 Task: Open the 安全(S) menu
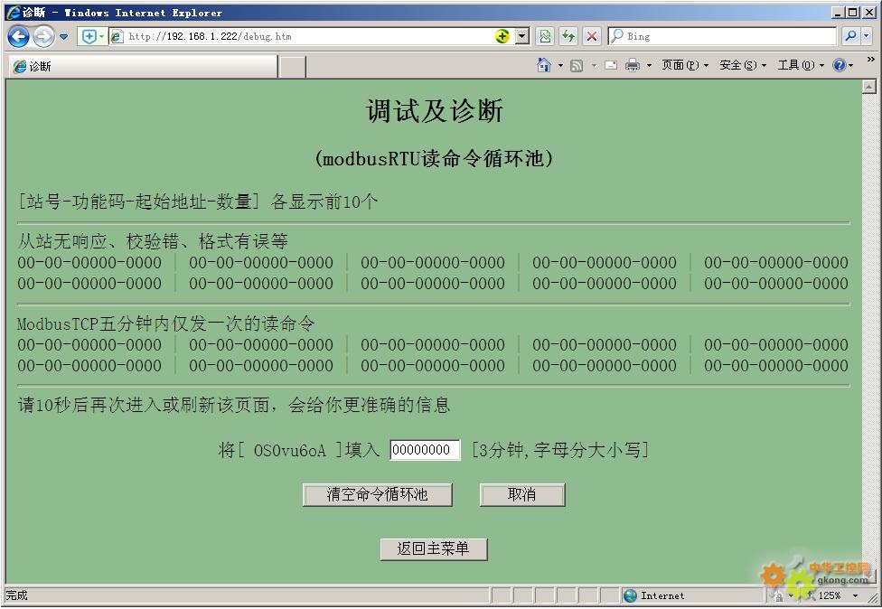coord(742,65)
